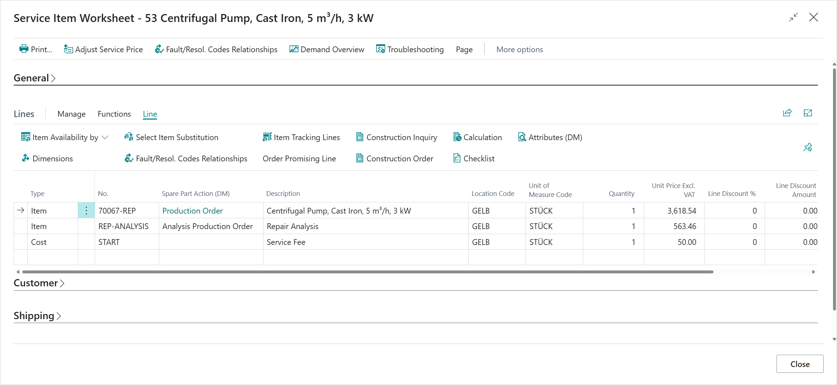Click the Production Order link in the first row
837x385 pixels.
pyautogui.click(x=192, y=211)
